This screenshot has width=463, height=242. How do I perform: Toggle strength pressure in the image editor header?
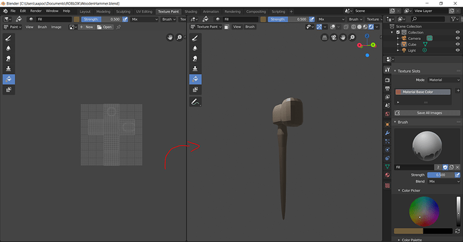pyautogui.click(x=125, y=19)
